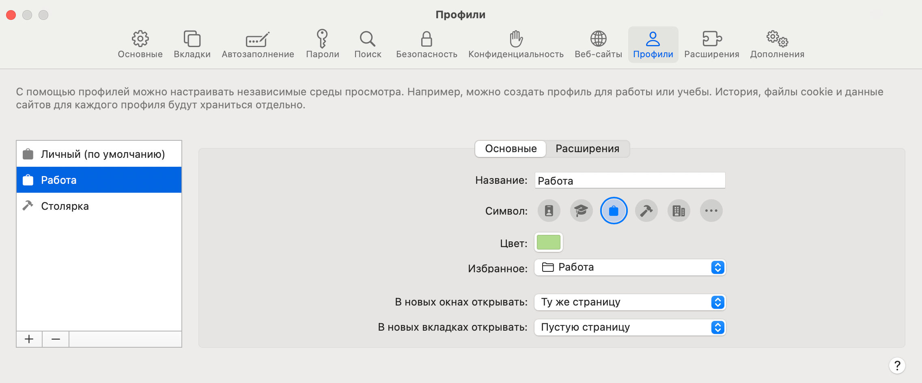Open the Избранное folder dropdown
The width and height of the screenshot is (922, 383).
pos(630,267)
